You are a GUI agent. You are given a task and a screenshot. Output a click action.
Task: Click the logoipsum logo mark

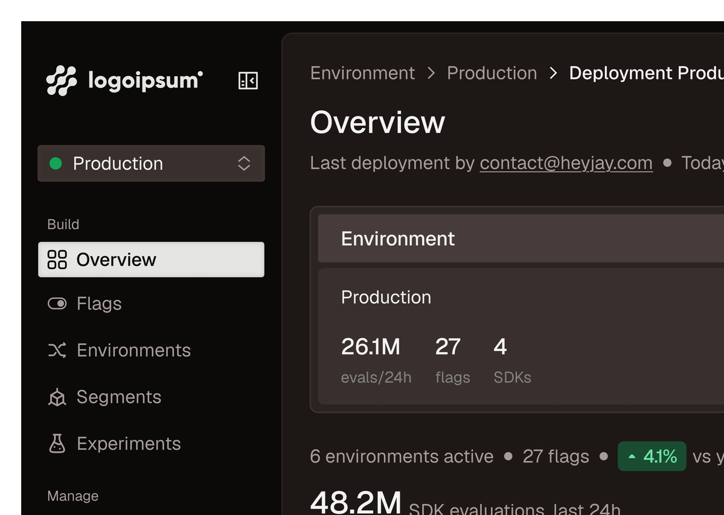(62, 80)
